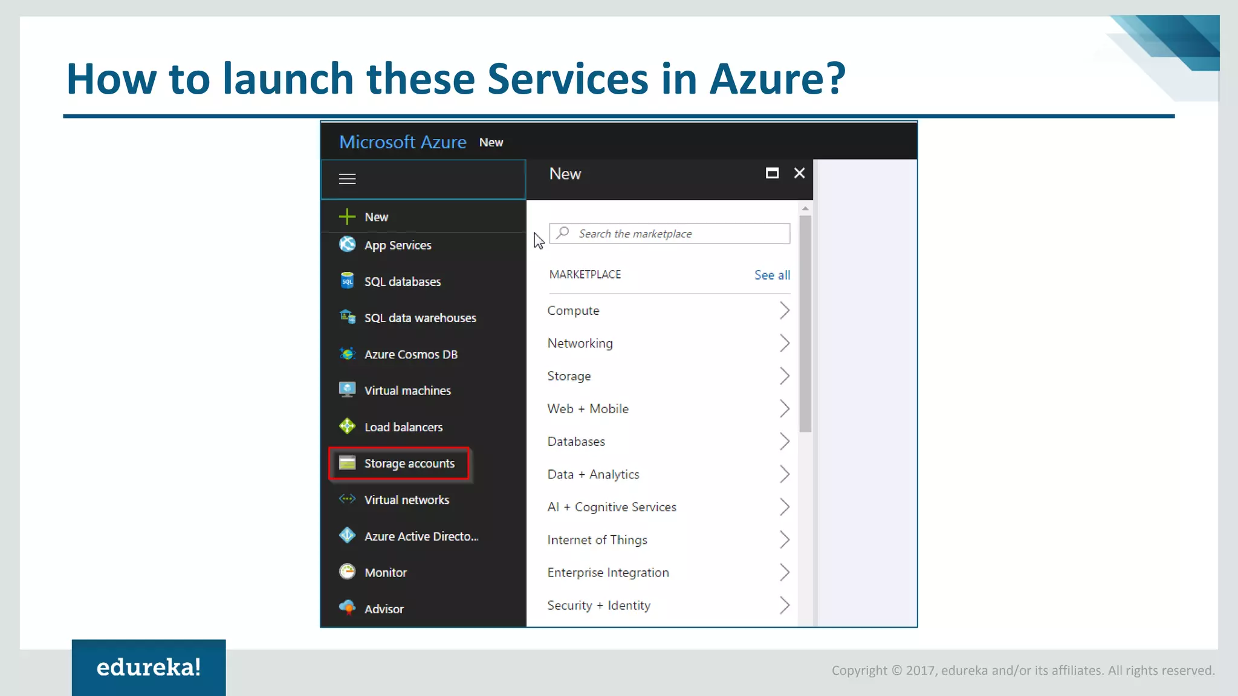Click the Storage accounts icon

click(347, 463)
